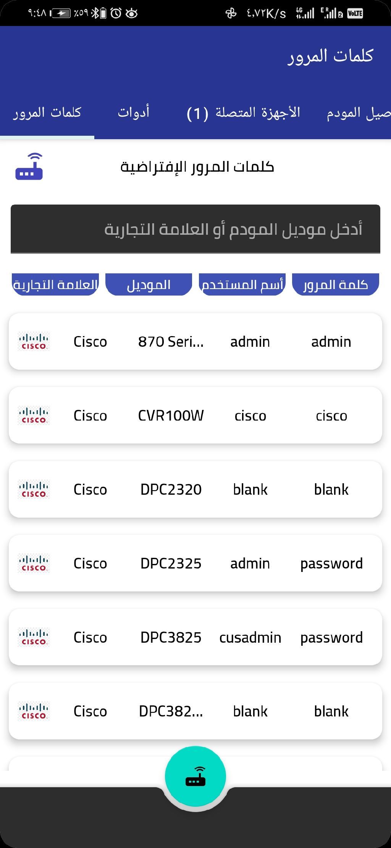Tap the password entry for DPC2325
Viewport: 391px width, 848px height.
(x=331, y=563)
